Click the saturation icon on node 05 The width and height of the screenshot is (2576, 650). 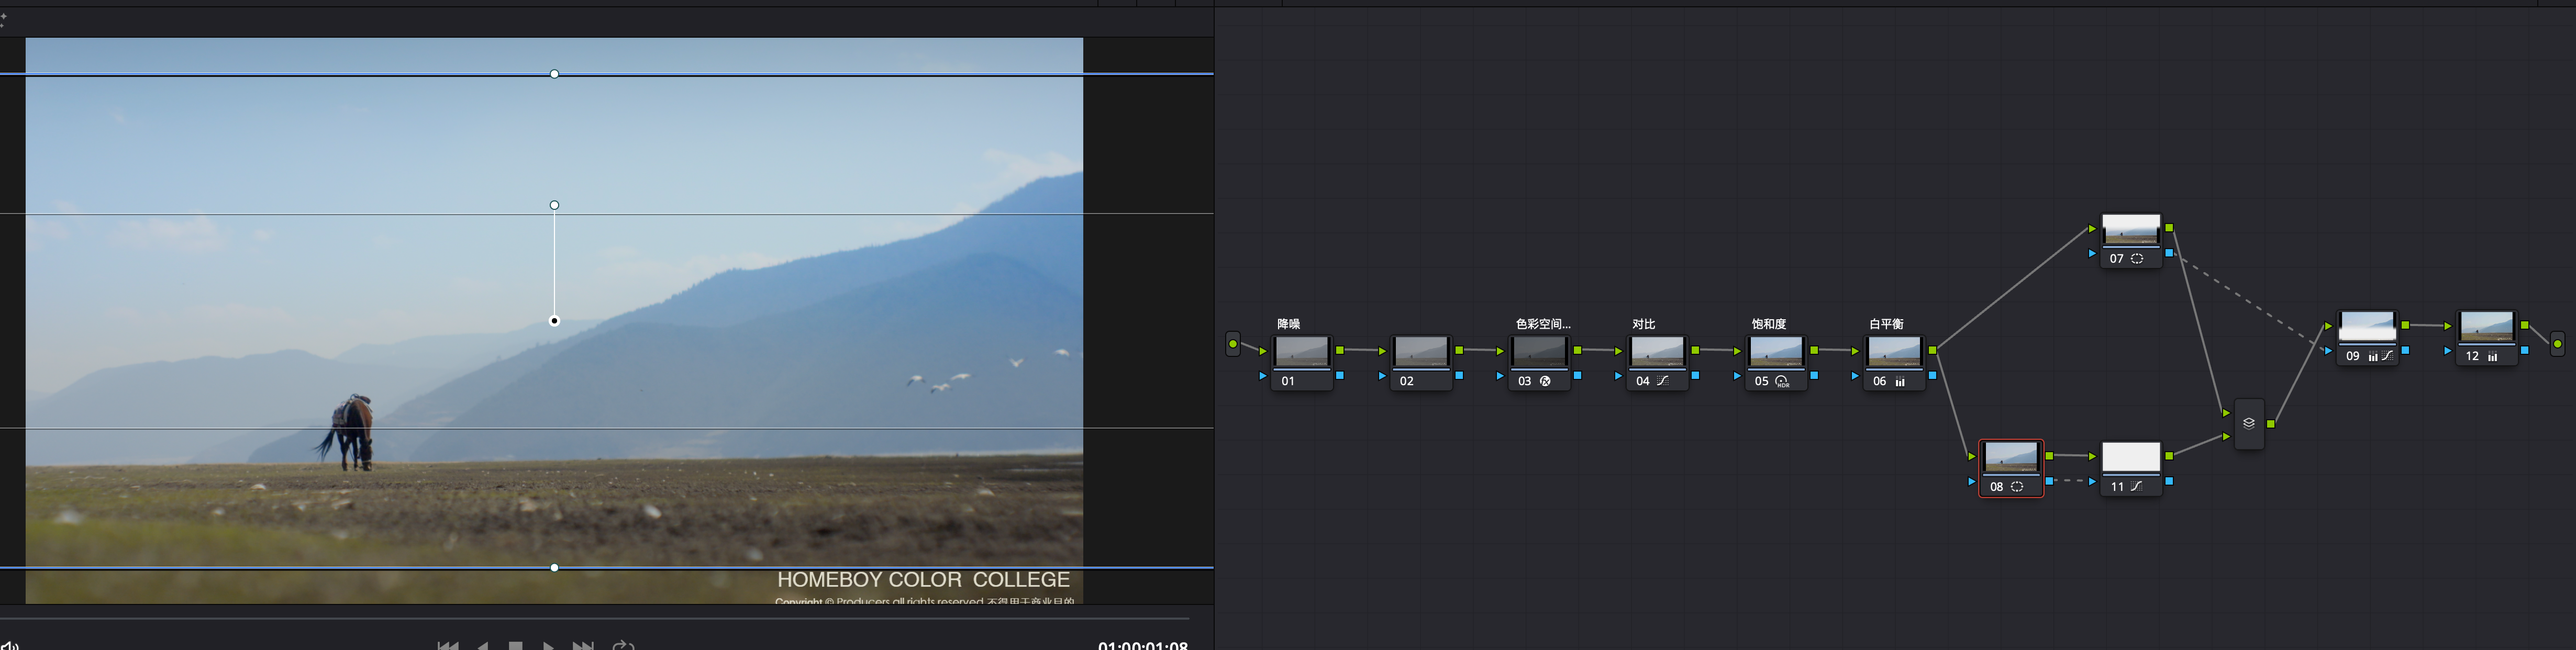(x=1782, y=381)
